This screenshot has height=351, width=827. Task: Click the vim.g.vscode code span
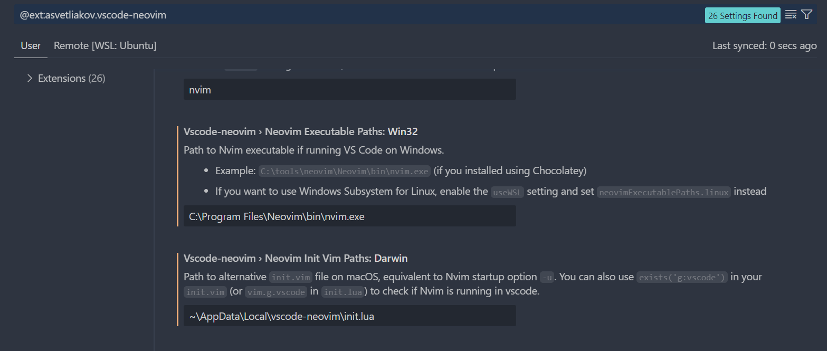(276, 291)
